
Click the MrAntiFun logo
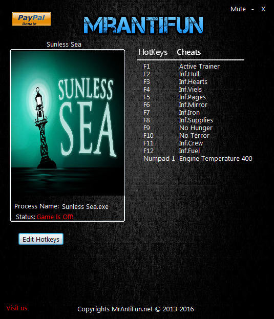click(143, 25)
